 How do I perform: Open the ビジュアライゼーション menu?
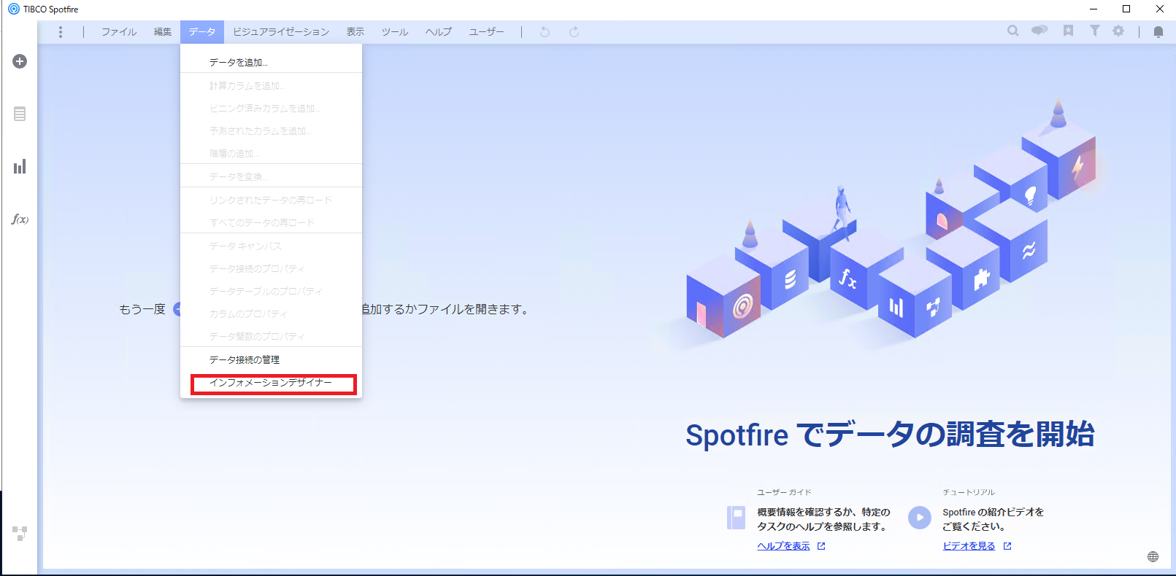coord(281,32)
